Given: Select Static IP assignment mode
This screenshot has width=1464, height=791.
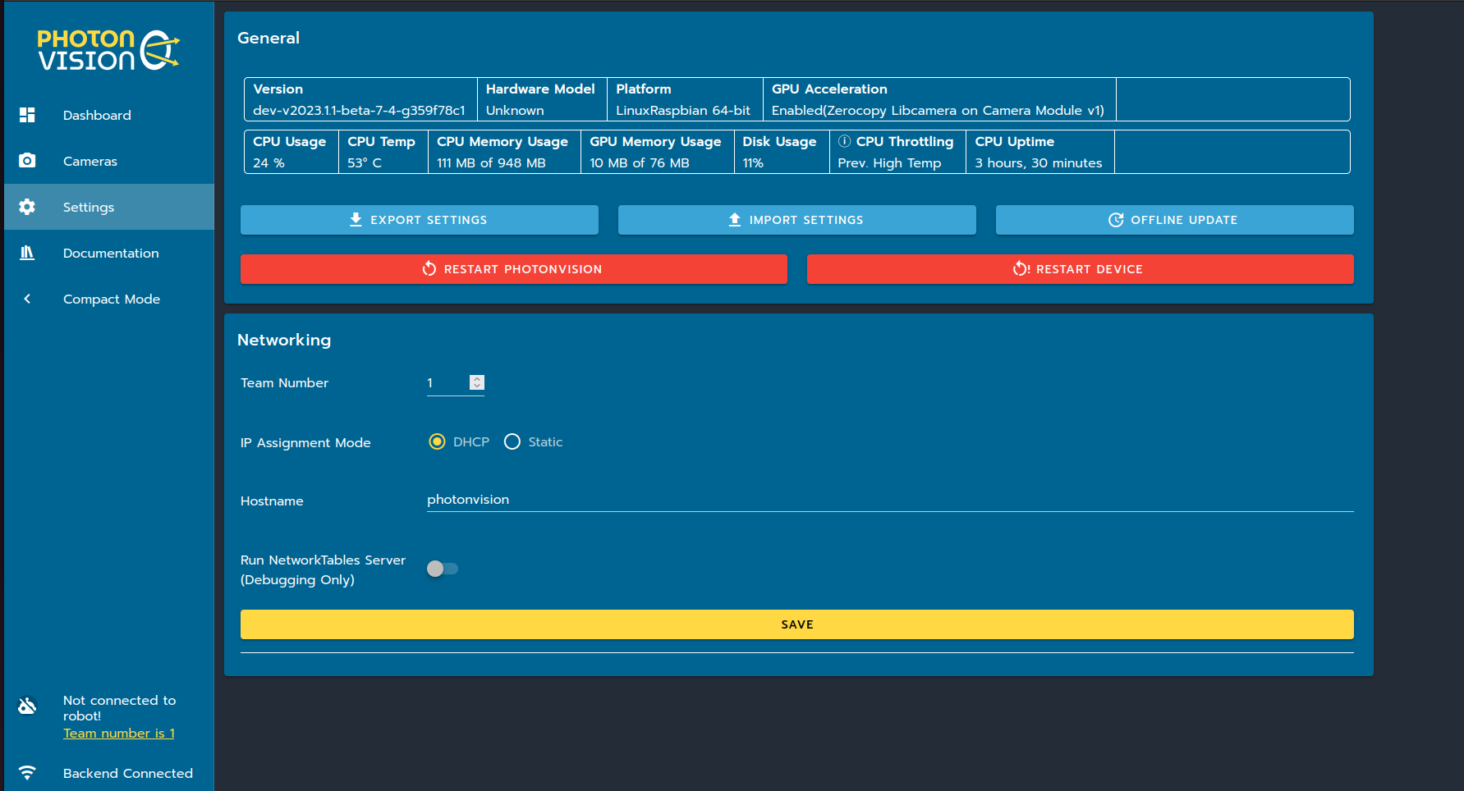Looking at the screenshot, I should click(x=512, y=442).
